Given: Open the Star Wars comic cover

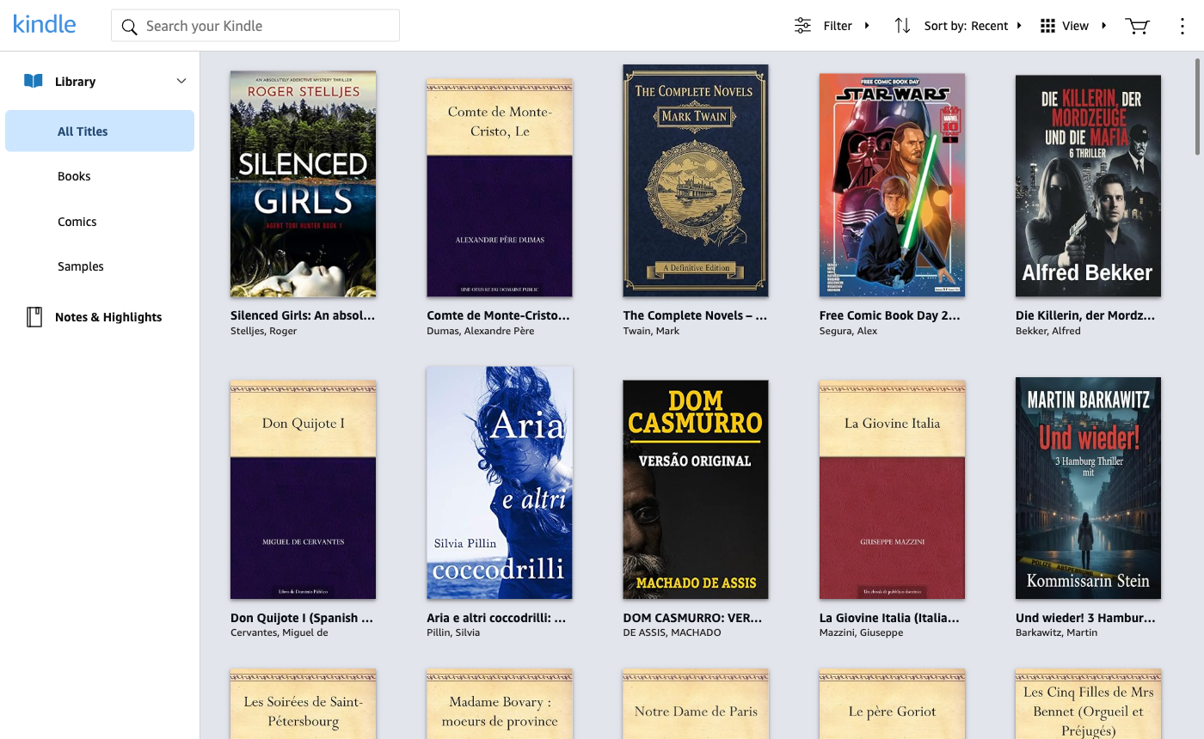Looking at the screenshot, I should tap(892, 185).
